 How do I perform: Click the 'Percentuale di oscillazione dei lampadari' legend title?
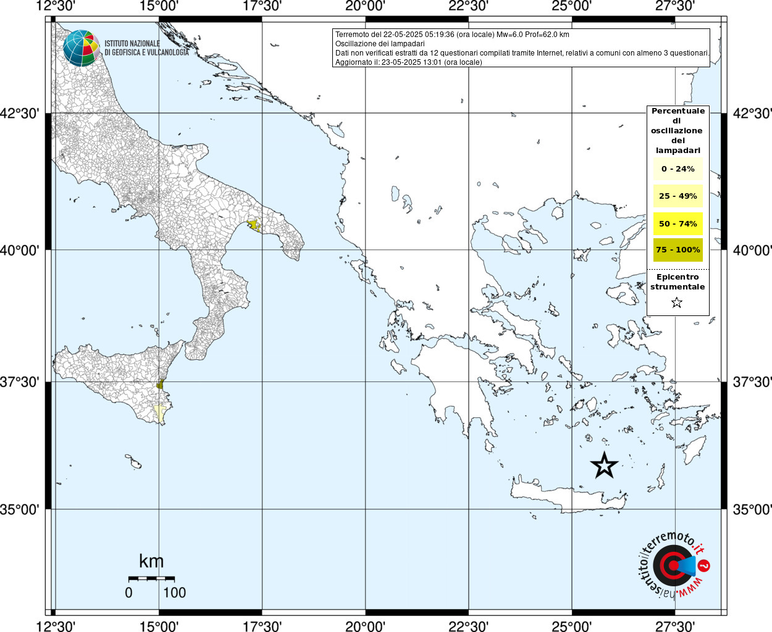[x=678, y=131]
